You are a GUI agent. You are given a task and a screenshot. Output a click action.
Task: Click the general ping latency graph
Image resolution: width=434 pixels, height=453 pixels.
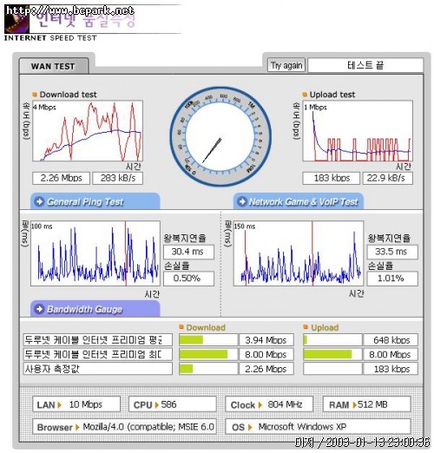pyautogui.click(x=95, y=253)
